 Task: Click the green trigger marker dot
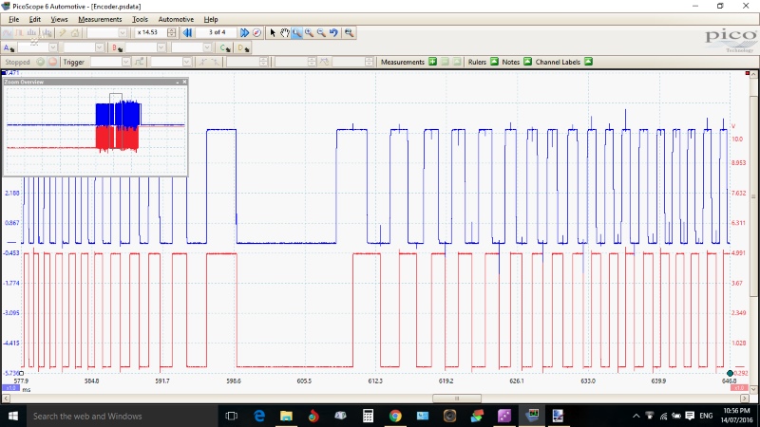tap(730, 373)
